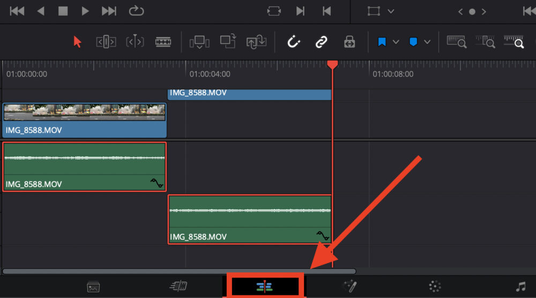Go to the next keyframe arrow
This screenshot has height=298, width=536.
483,12
